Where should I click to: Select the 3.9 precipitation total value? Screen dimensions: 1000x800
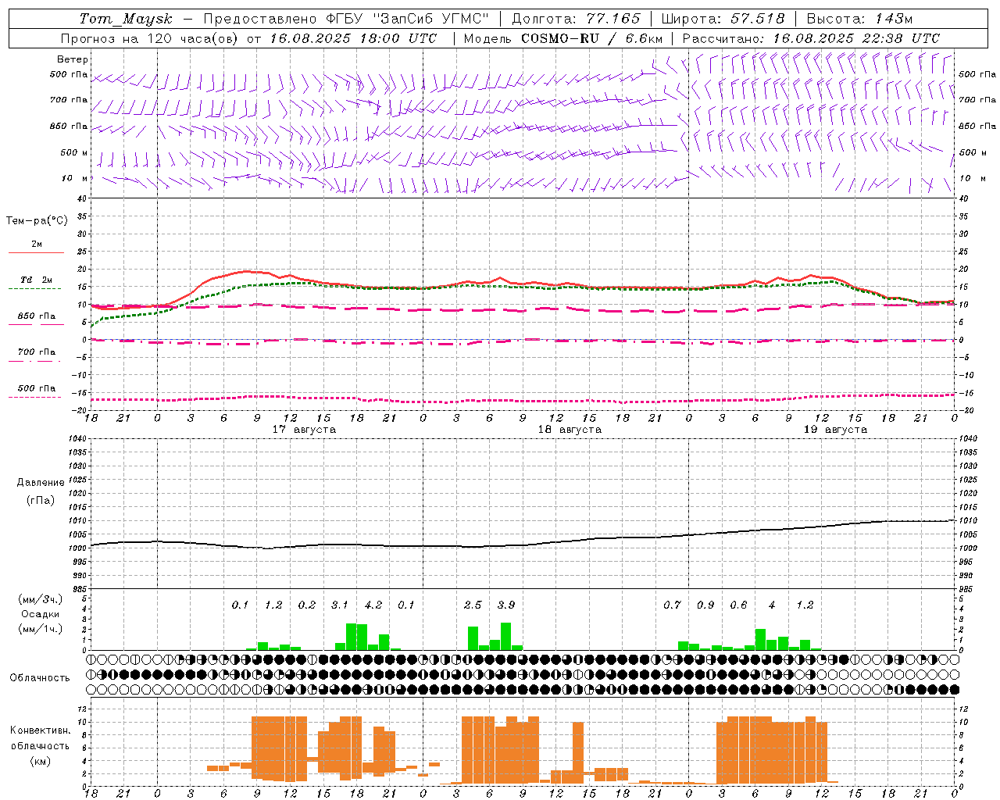coord(506,605)
